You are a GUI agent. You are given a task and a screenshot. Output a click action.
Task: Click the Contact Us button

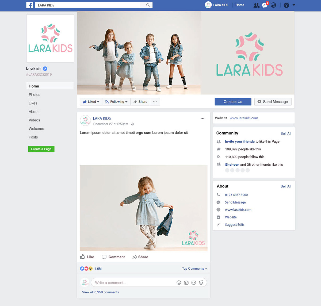[x=233, y=102]
